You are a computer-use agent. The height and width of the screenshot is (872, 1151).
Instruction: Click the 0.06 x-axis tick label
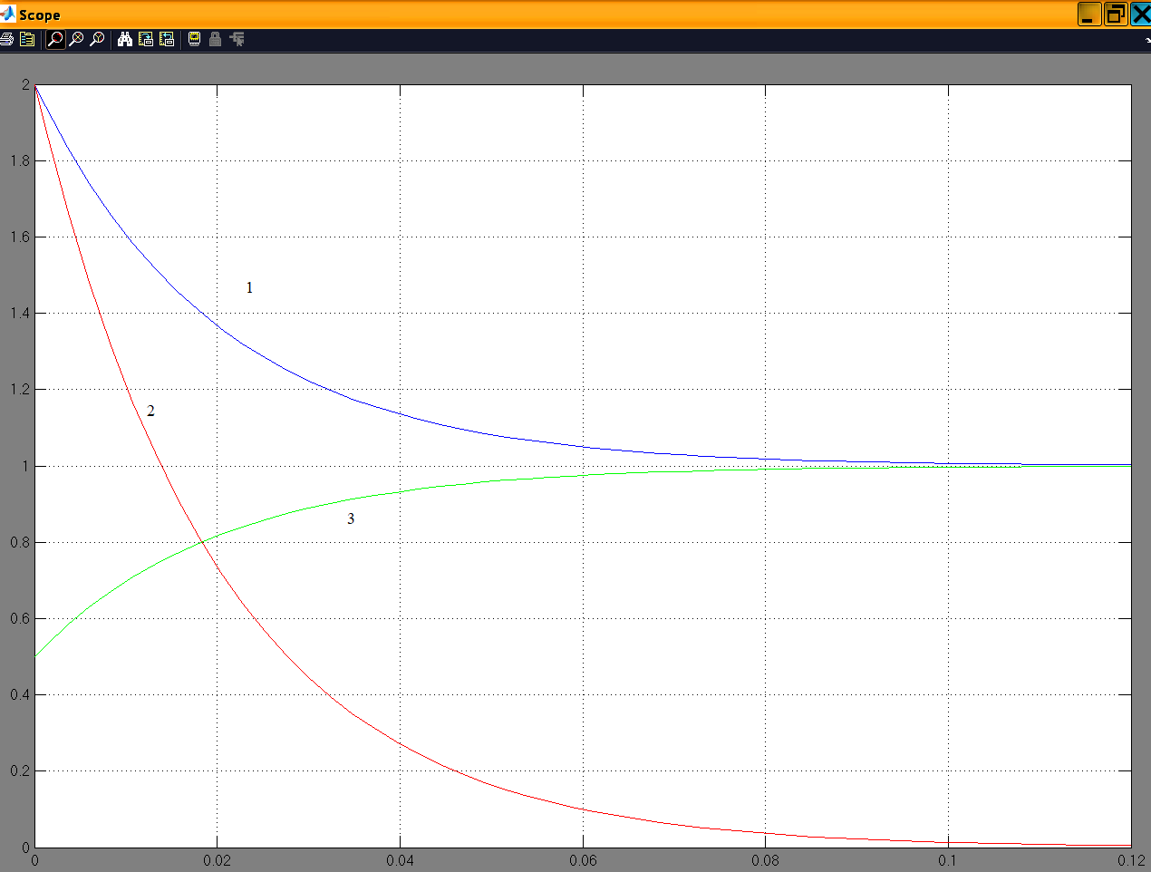[x=583, y=860]
